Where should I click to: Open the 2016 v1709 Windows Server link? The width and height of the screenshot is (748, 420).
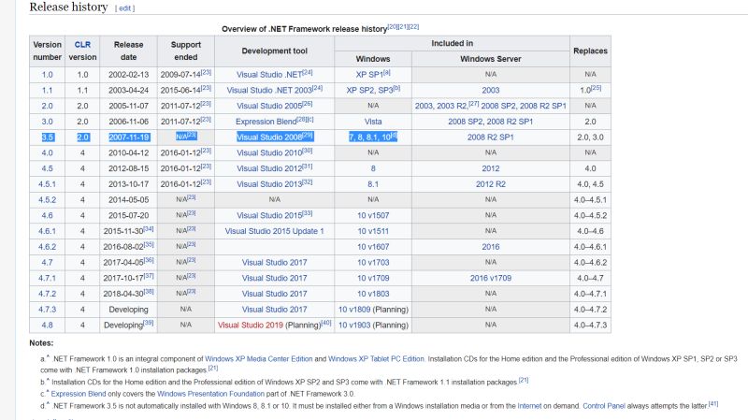click(490, 278)
